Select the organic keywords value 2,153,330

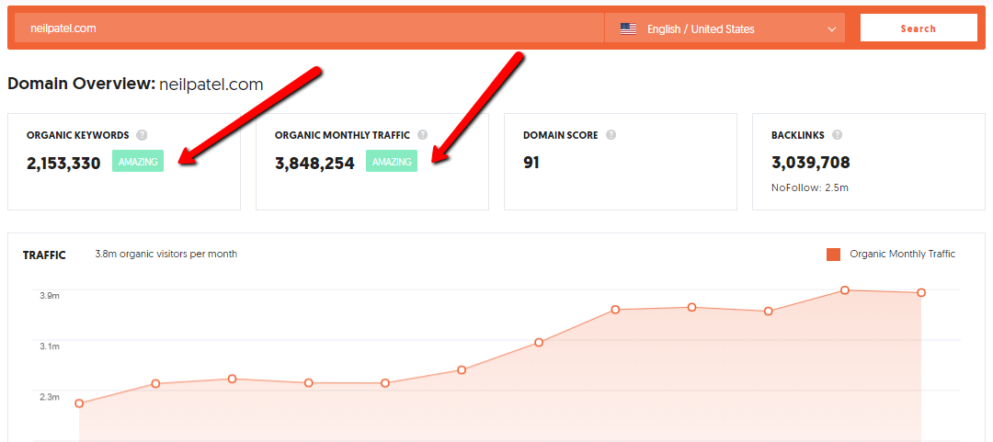pyautogui.click(x=63, y=164)
